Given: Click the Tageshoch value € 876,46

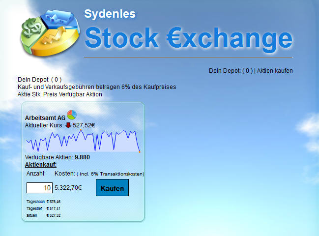Looking at the screenshot, I should coord(54,202).
